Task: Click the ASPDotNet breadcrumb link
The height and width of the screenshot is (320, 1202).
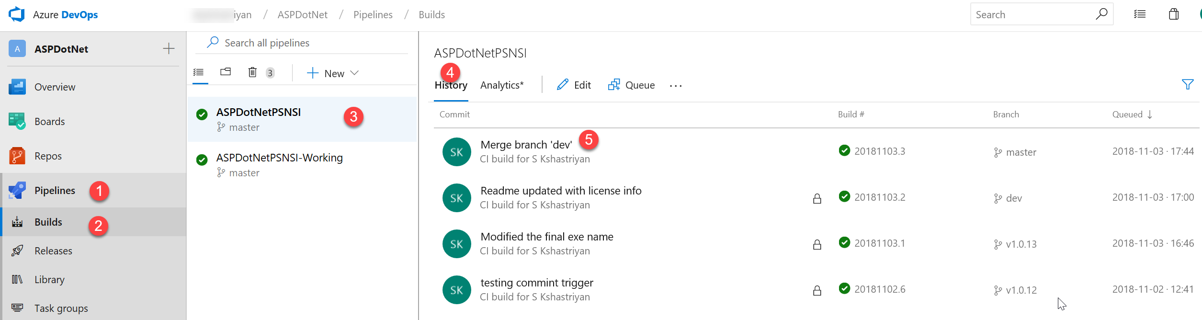Action: [x=303, y=15]
